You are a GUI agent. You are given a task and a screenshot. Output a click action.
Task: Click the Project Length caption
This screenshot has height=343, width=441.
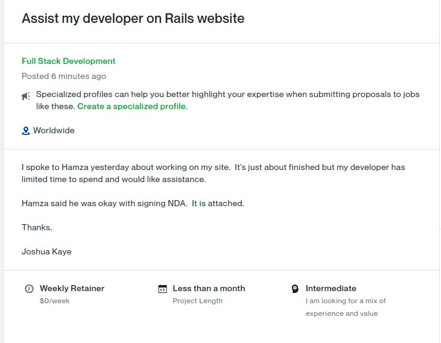[x=197, y=301]
